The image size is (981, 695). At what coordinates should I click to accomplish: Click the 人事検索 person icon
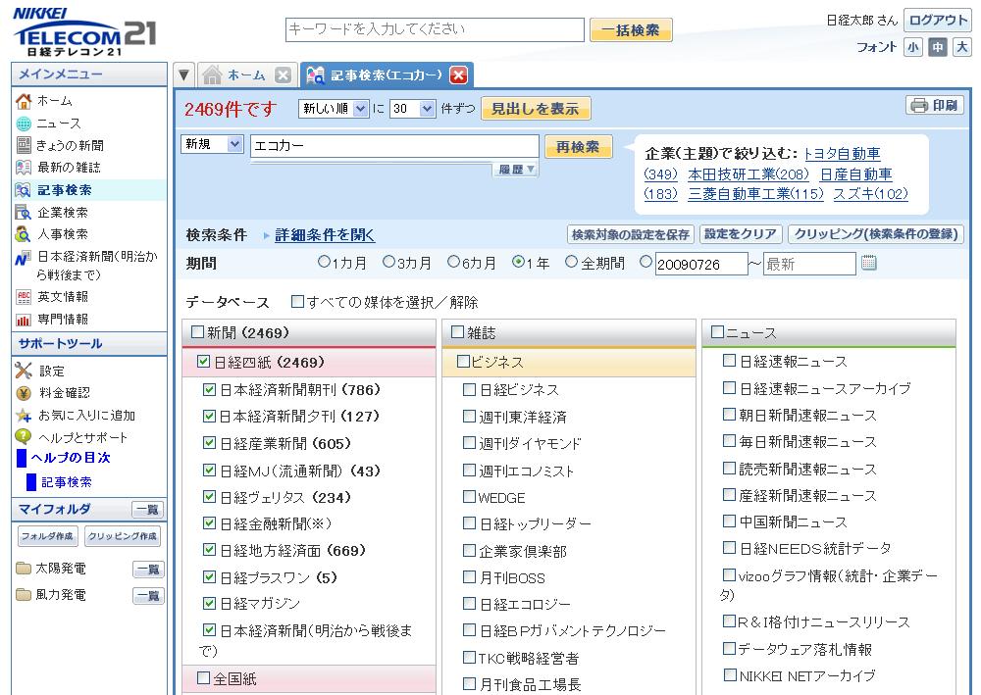pos(24,234)
